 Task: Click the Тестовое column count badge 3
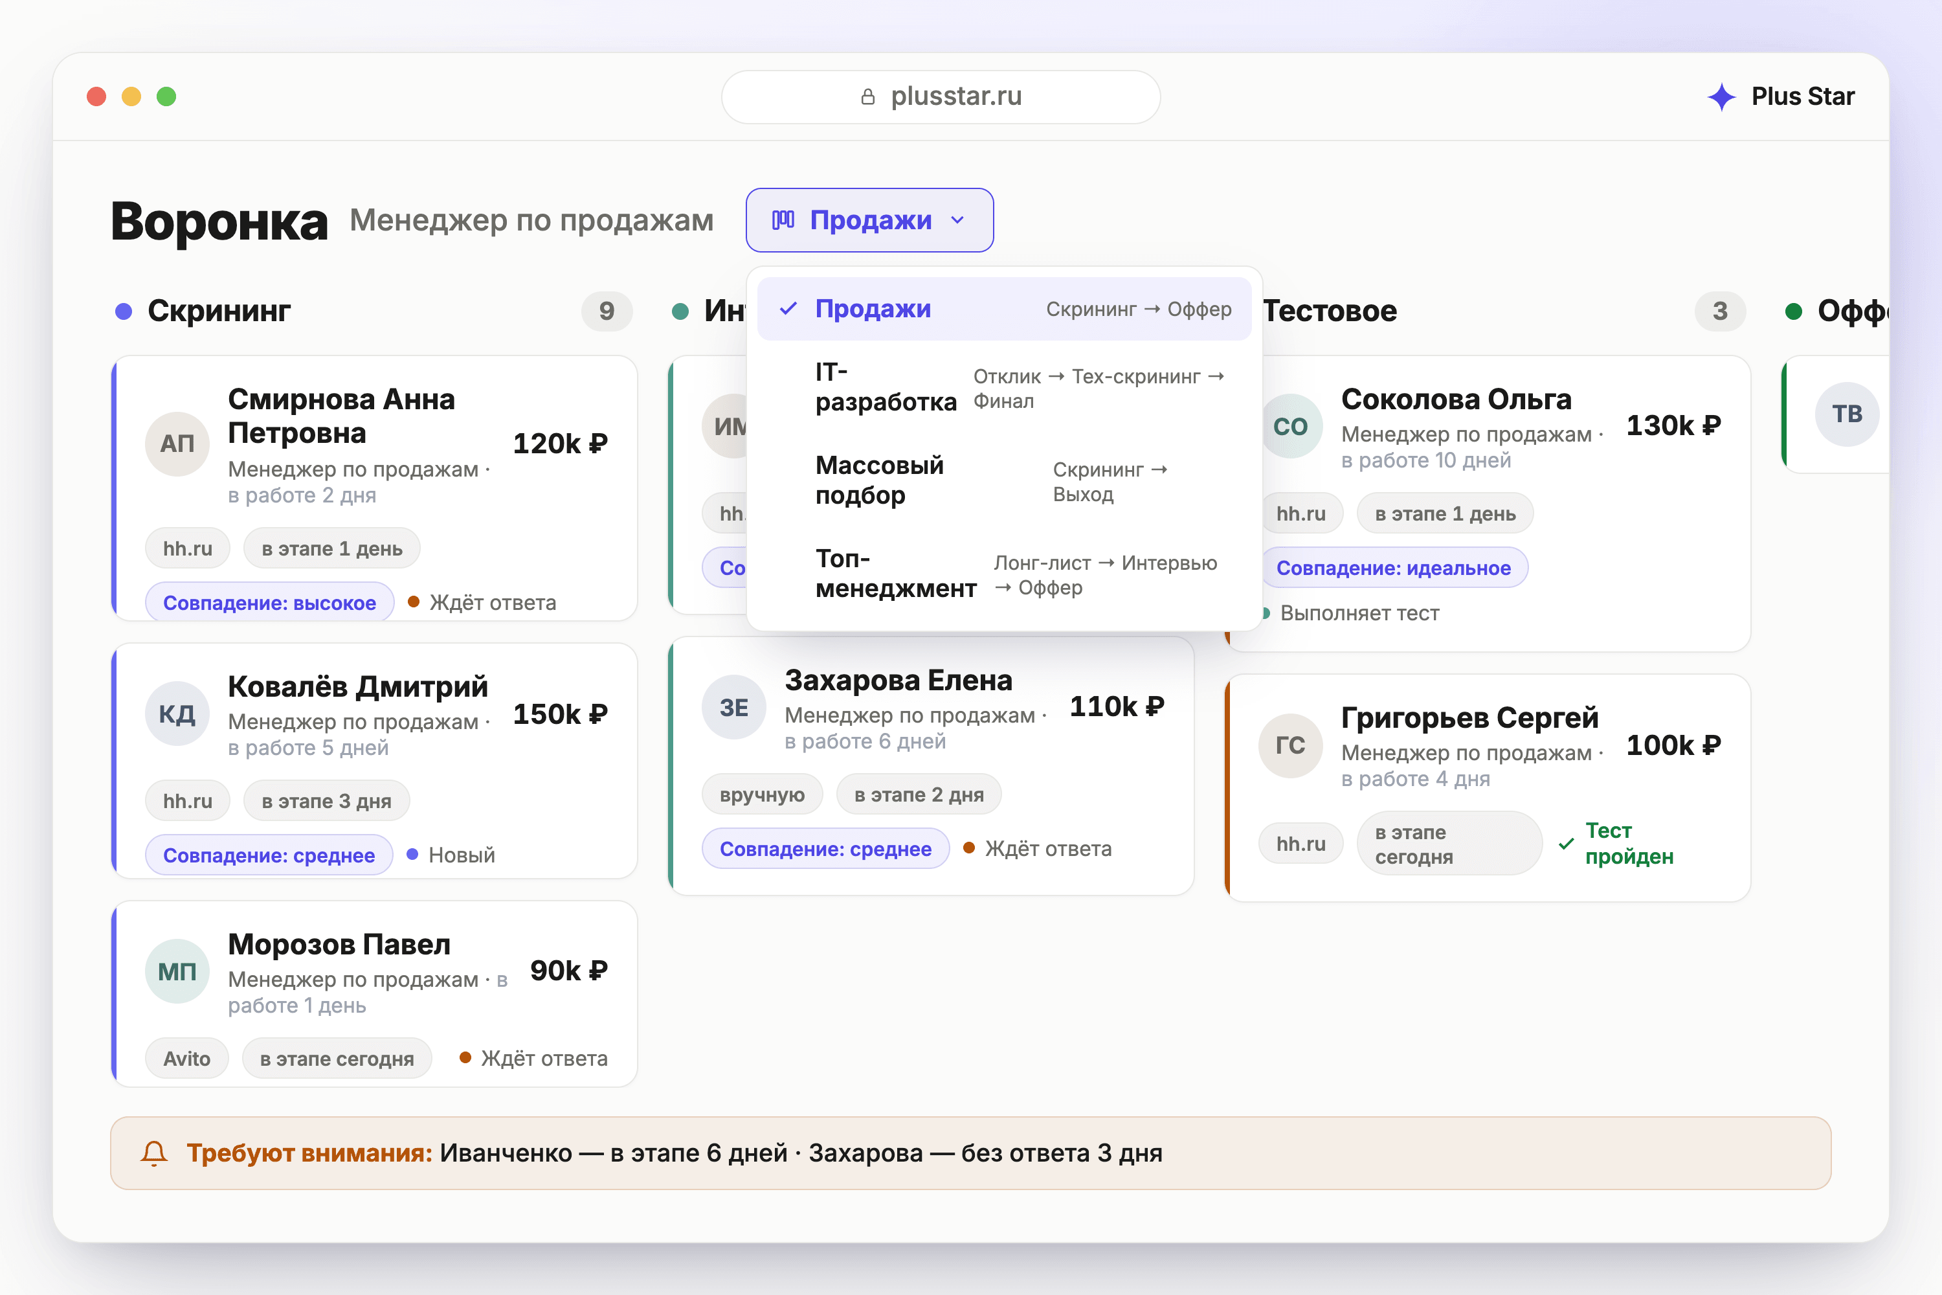pyautogui.click(x=1720, y=311)
